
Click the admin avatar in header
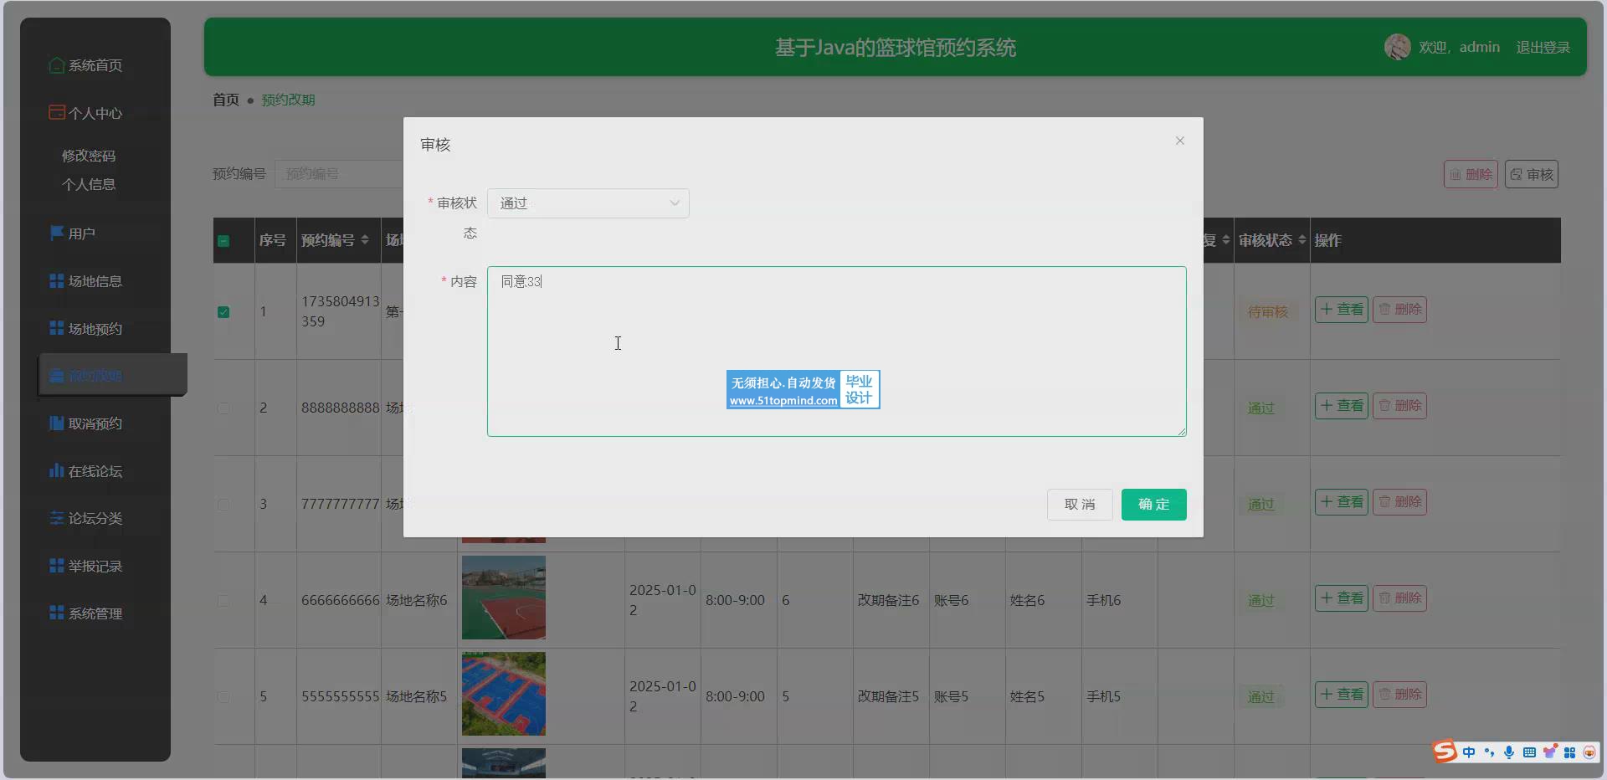[x=1397, y=47]
